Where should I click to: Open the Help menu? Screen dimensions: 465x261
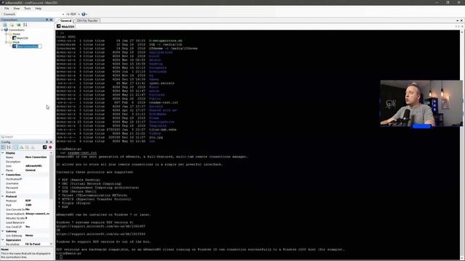point(39,9)
